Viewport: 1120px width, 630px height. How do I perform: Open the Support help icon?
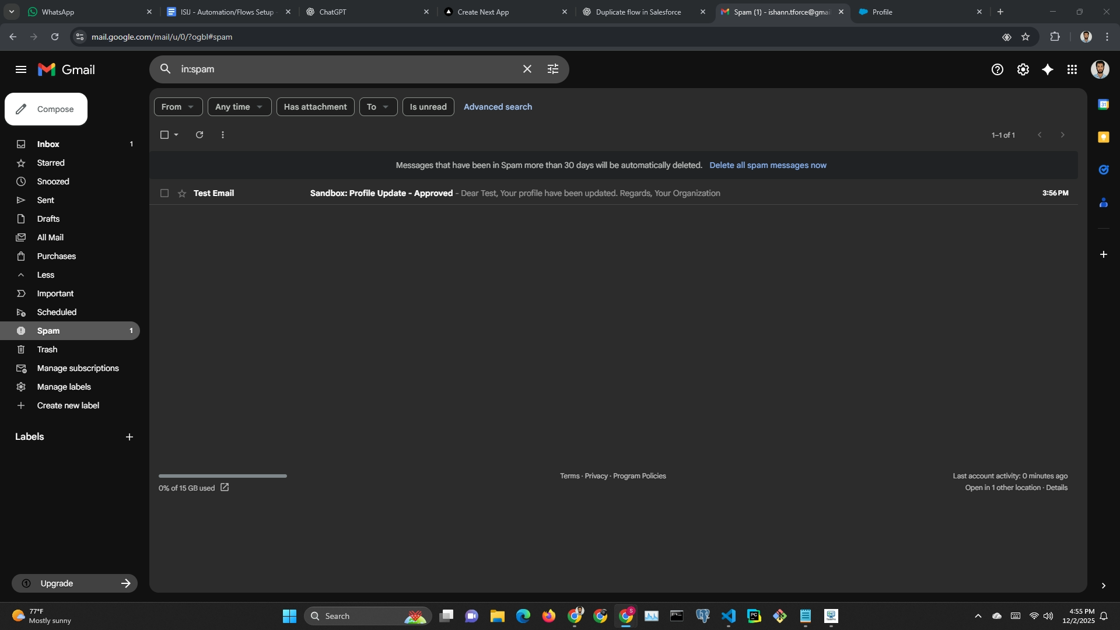coord(998,69)
